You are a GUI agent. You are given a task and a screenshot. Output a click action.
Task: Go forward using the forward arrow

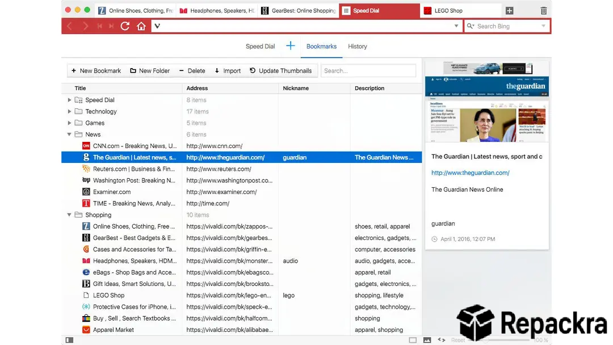[x=85, y=26]
